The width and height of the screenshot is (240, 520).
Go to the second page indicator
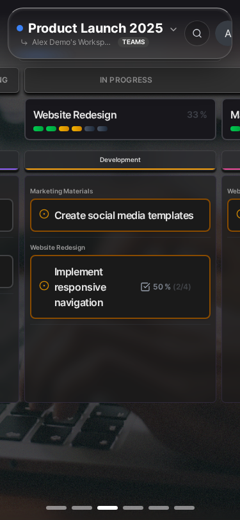tap(82, 508)
